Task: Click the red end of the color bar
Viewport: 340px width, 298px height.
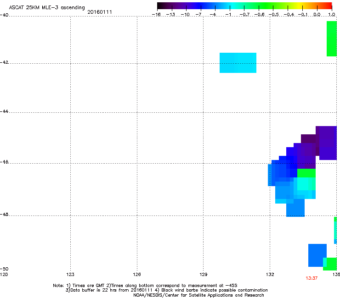Action: (x=329, y=6)
